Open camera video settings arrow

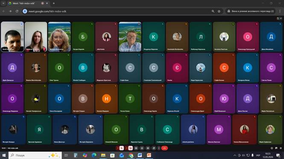pos(126,148)
